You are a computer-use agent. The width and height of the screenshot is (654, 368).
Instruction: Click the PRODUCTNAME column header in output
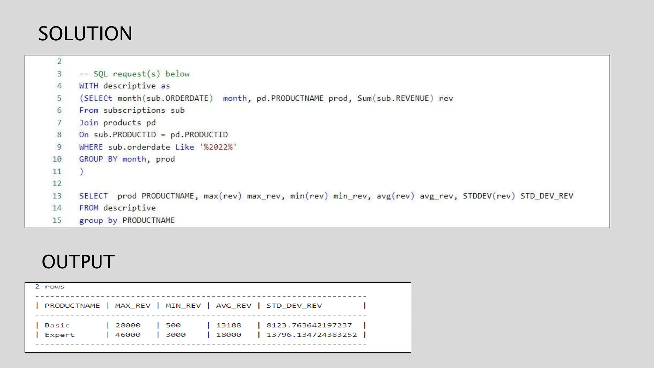click(72, 306)
